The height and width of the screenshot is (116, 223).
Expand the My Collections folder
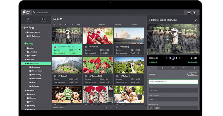[x=25, y=36]
